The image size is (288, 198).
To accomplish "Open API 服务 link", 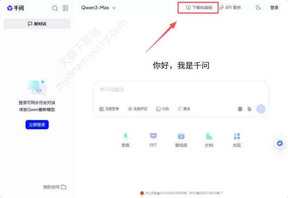I will point(230,7).
